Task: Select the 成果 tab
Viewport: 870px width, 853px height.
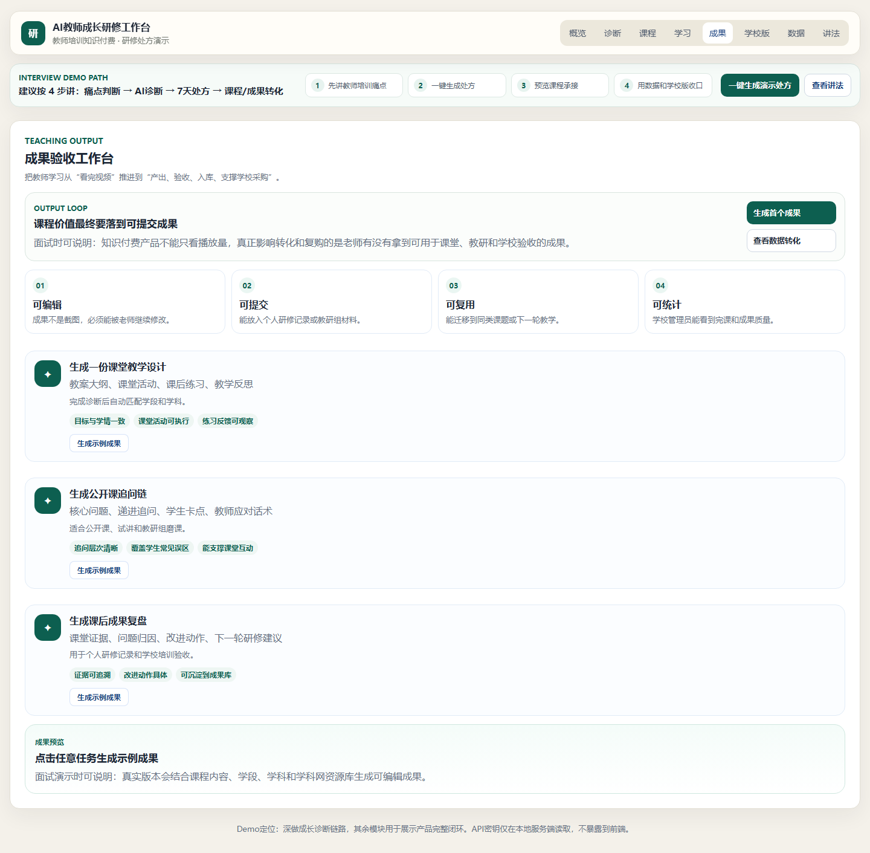Action: click(718, 33)
